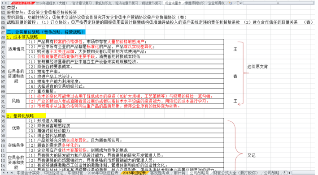318x175 pixels.
Task: Open the 客观题考点 bottom sheet tab
Action: click(159, 173)
